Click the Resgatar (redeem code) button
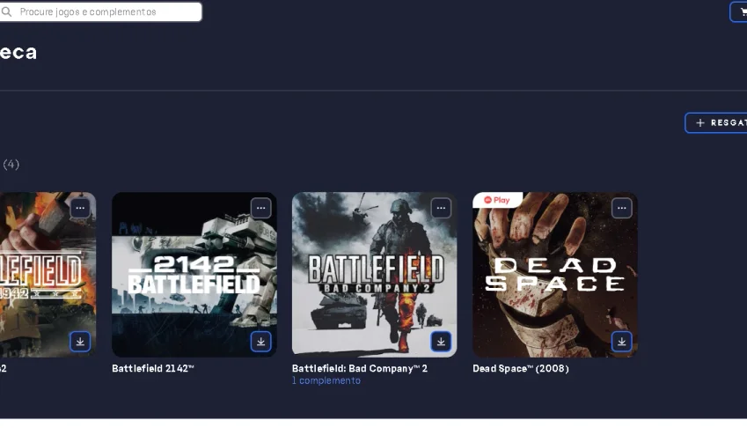 716,123
